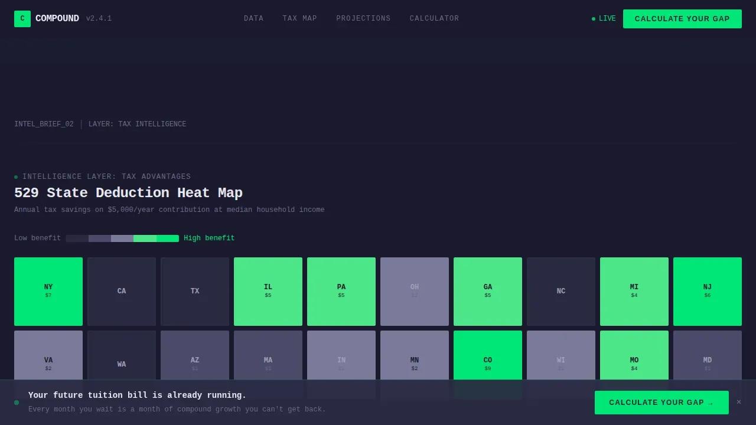Click the brightest green legend swatch
This screenshot has height=425, width=756.
coord(168,238)
